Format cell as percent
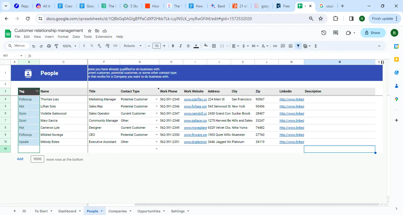The width and height of the screenshot is (403, 215). point(92,46)
